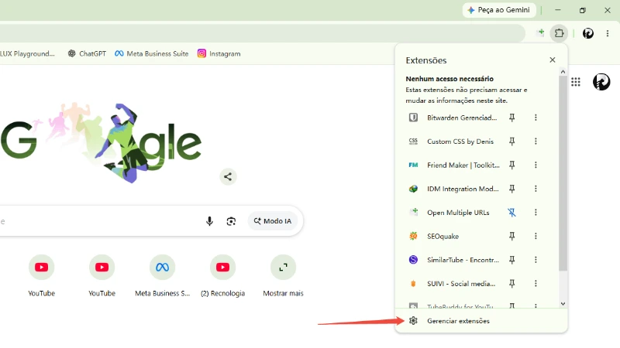Open the (2) Recnologia shortcut tile

[222, 276]
